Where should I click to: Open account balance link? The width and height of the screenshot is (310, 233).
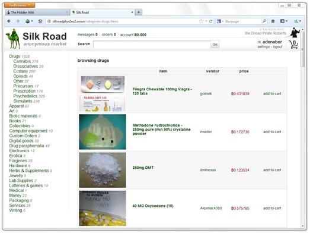pos(133,34)
